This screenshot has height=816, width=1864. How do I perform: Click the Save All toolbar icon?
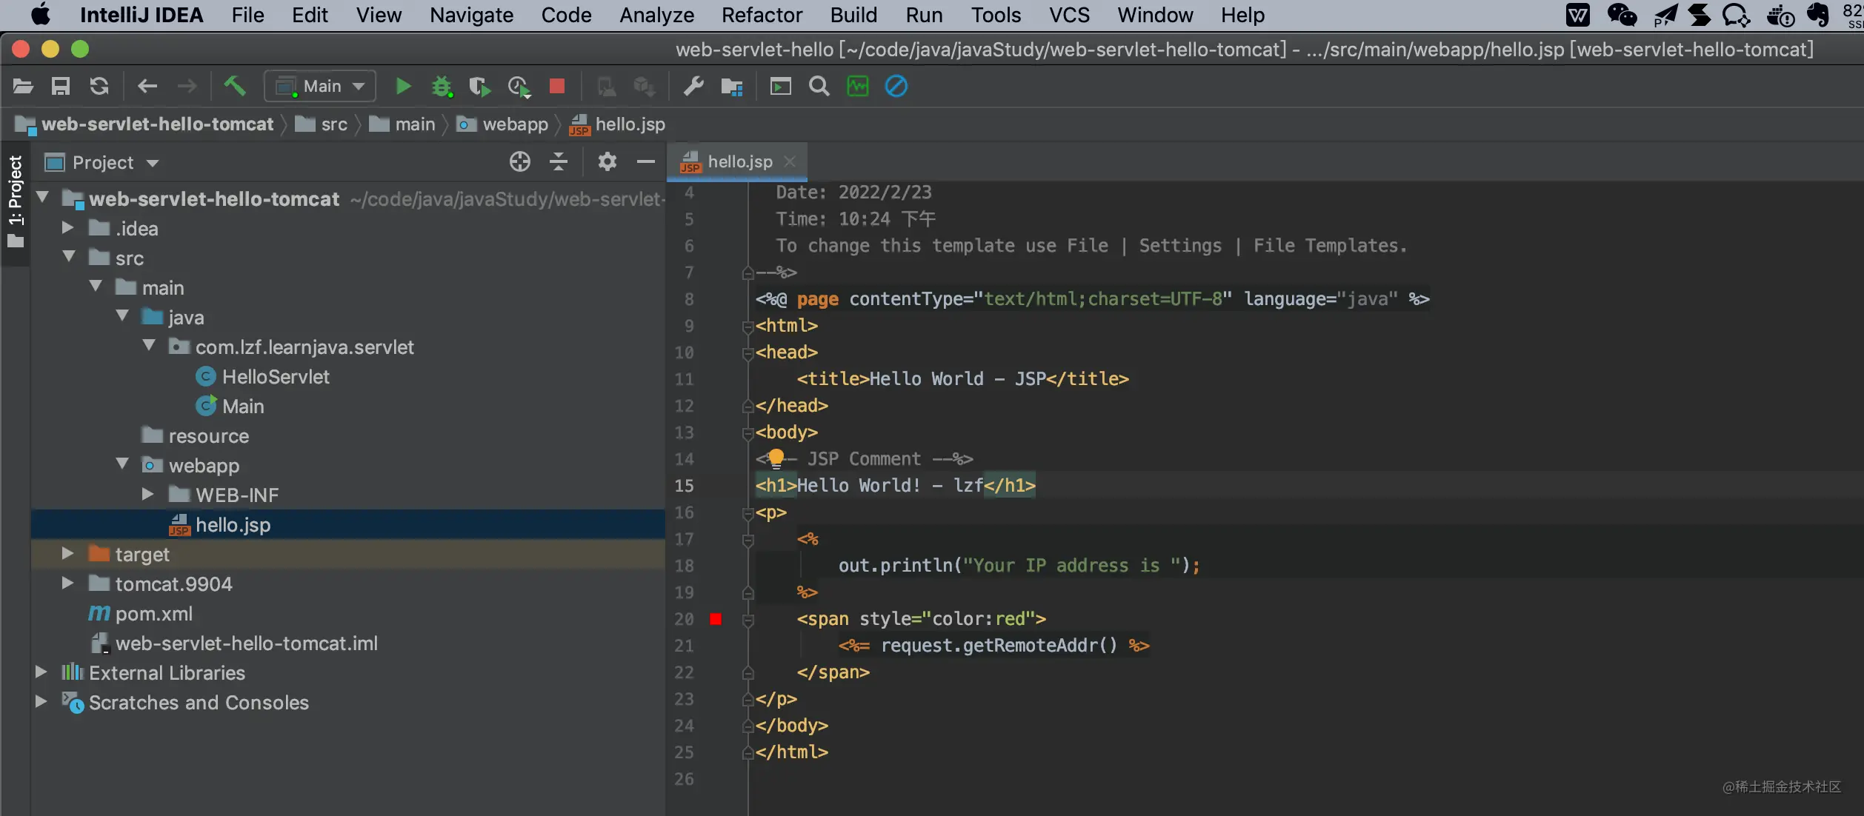point(61,87)
